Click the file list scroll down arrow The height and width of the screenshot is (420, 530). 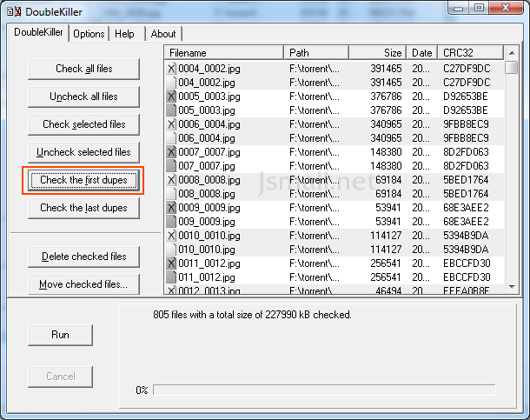click(512, 287)
